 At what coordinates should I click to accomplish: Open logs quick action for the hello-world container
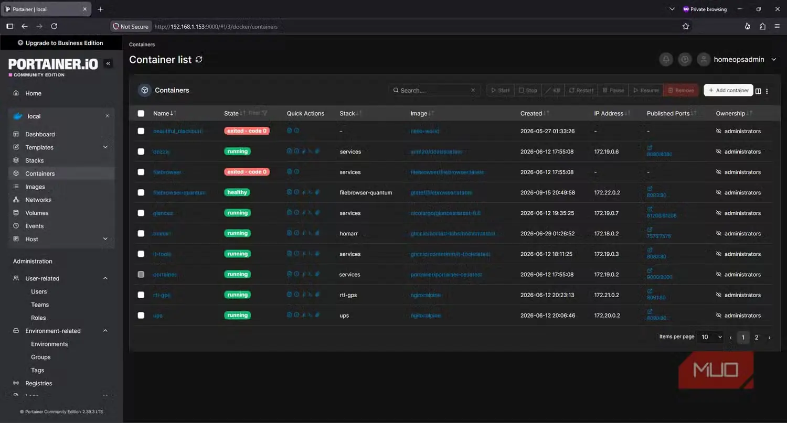(x=289, y=131)
